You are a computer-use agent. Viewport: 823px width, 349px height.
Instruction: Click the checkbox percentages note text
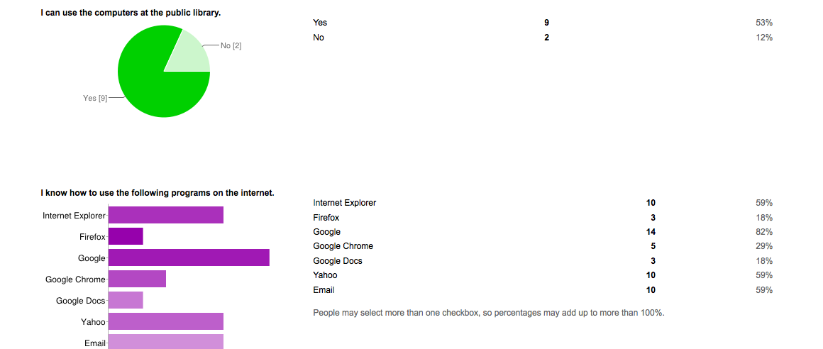click(488, 312)
